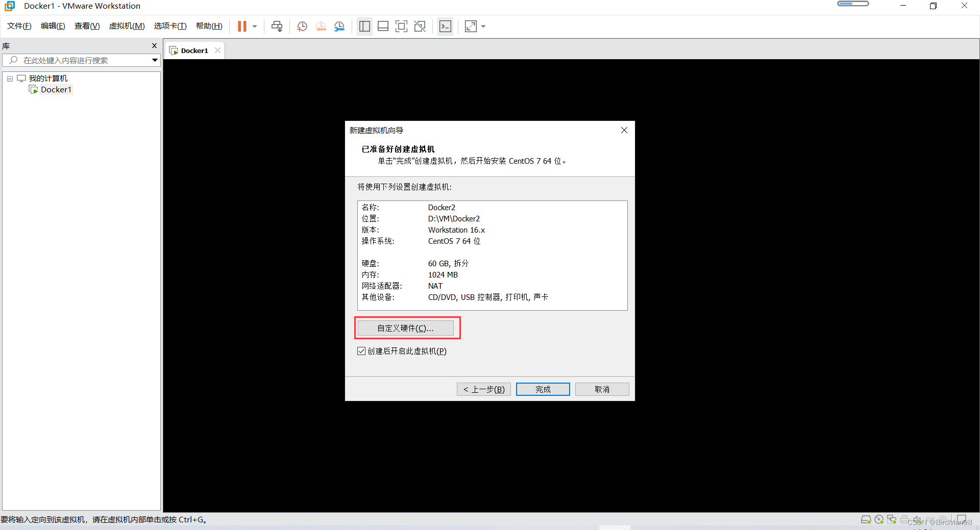Click the 1024 MB memory value
Image resolution: width=980 pixels, height=530 pixels.
443,275
